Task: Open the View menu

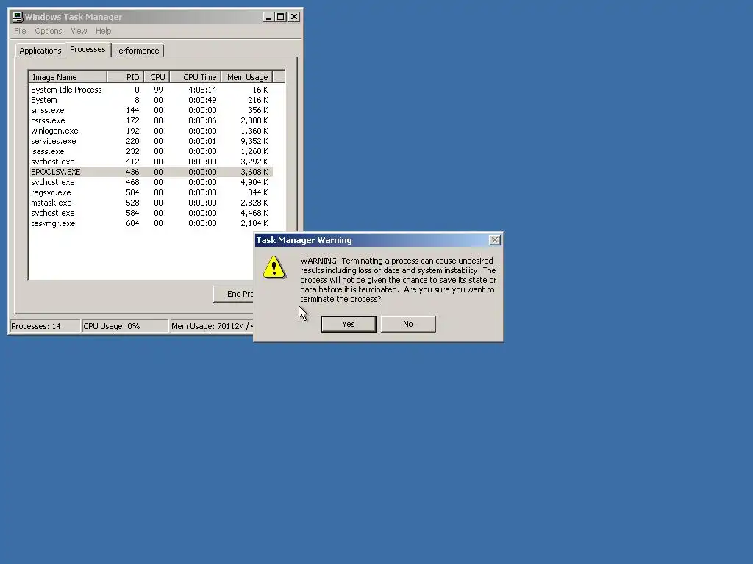Action: [x=79, y=31]
